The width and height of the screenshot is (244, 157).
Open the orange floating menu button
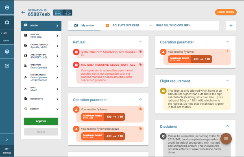point(226,139)
